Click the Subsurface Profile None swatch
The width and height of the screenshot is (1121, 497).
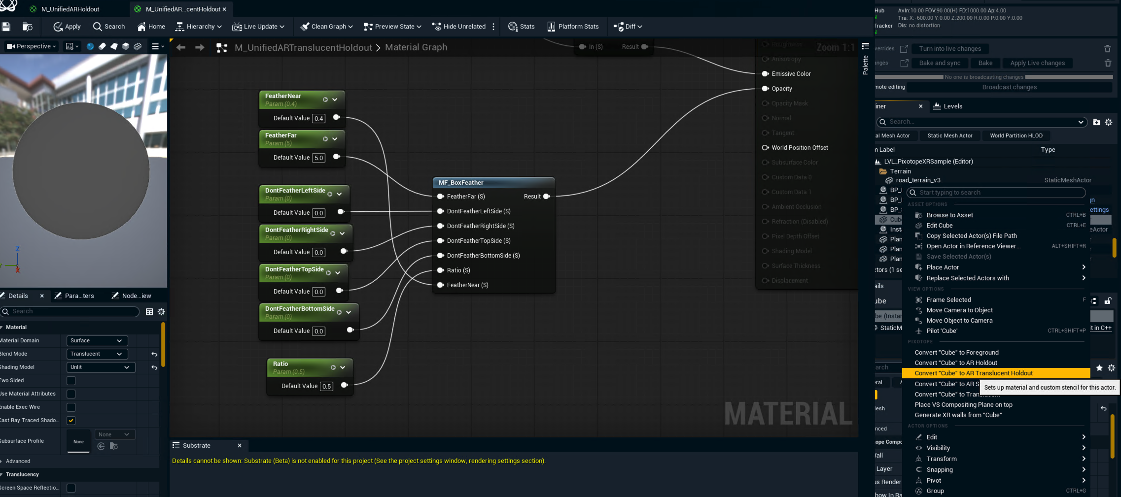[x=78, y=441]
